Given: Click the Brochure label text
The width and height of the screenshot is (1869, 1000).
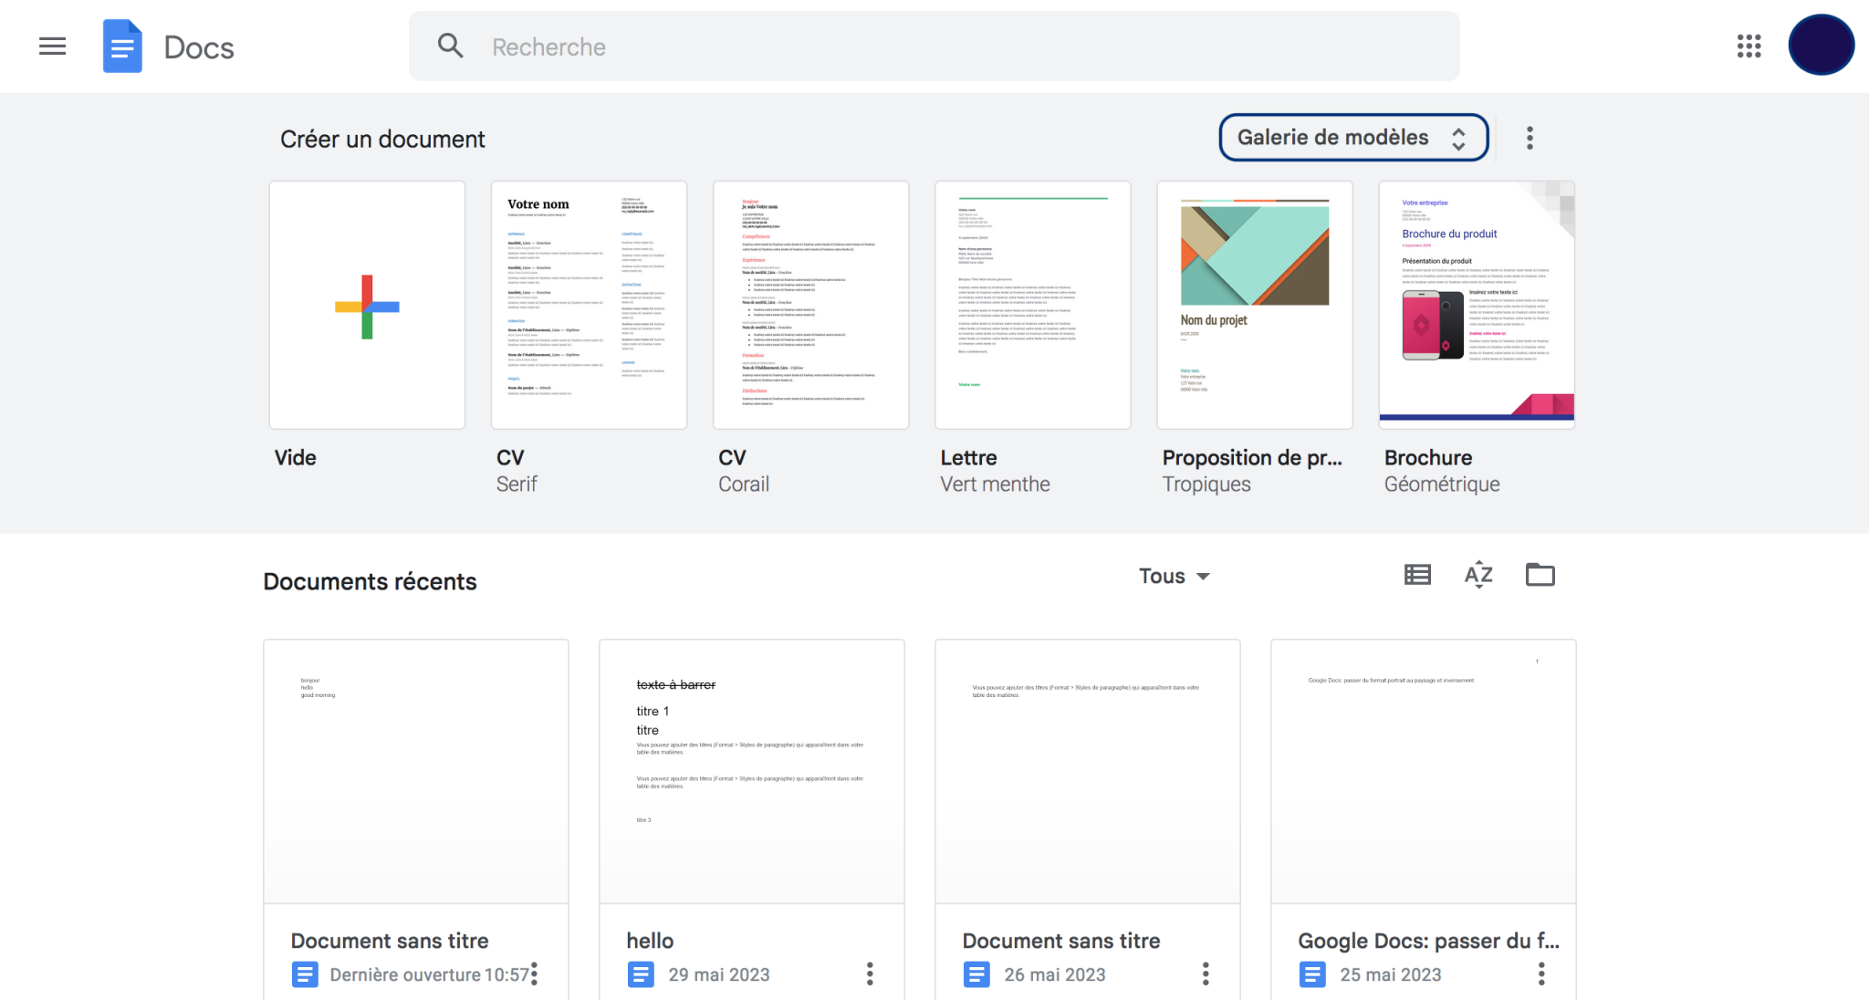Looking at the screenshot, I should 1428,458.
